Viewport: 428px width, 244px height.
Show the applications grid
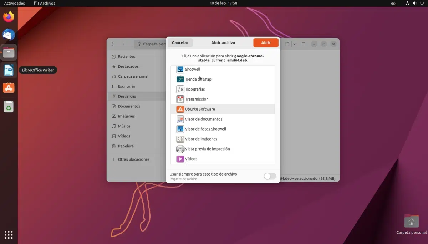(x=9, y=234)
